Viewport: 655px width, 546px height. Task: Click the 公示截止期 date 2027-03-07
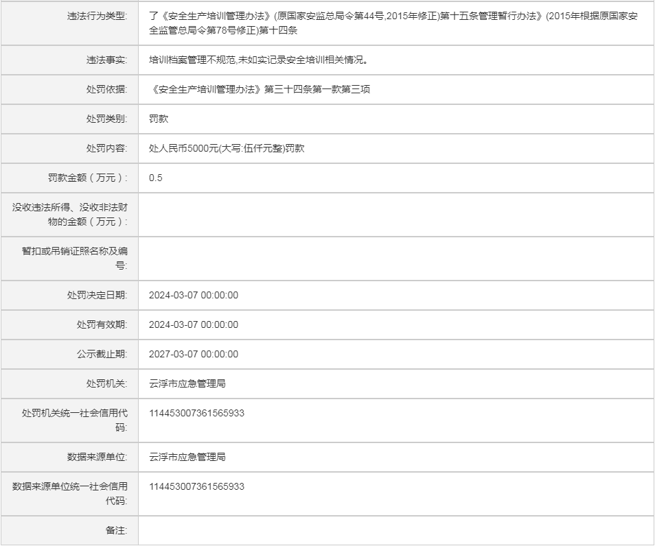pyautogui.click(x=194, y=354)
